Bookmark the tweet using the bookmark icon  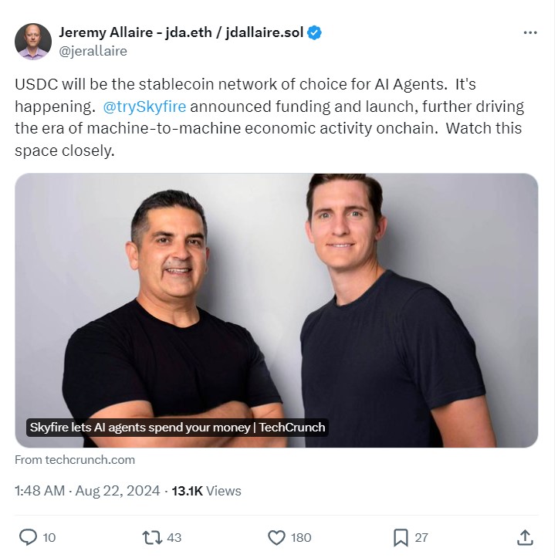point(401,537)
